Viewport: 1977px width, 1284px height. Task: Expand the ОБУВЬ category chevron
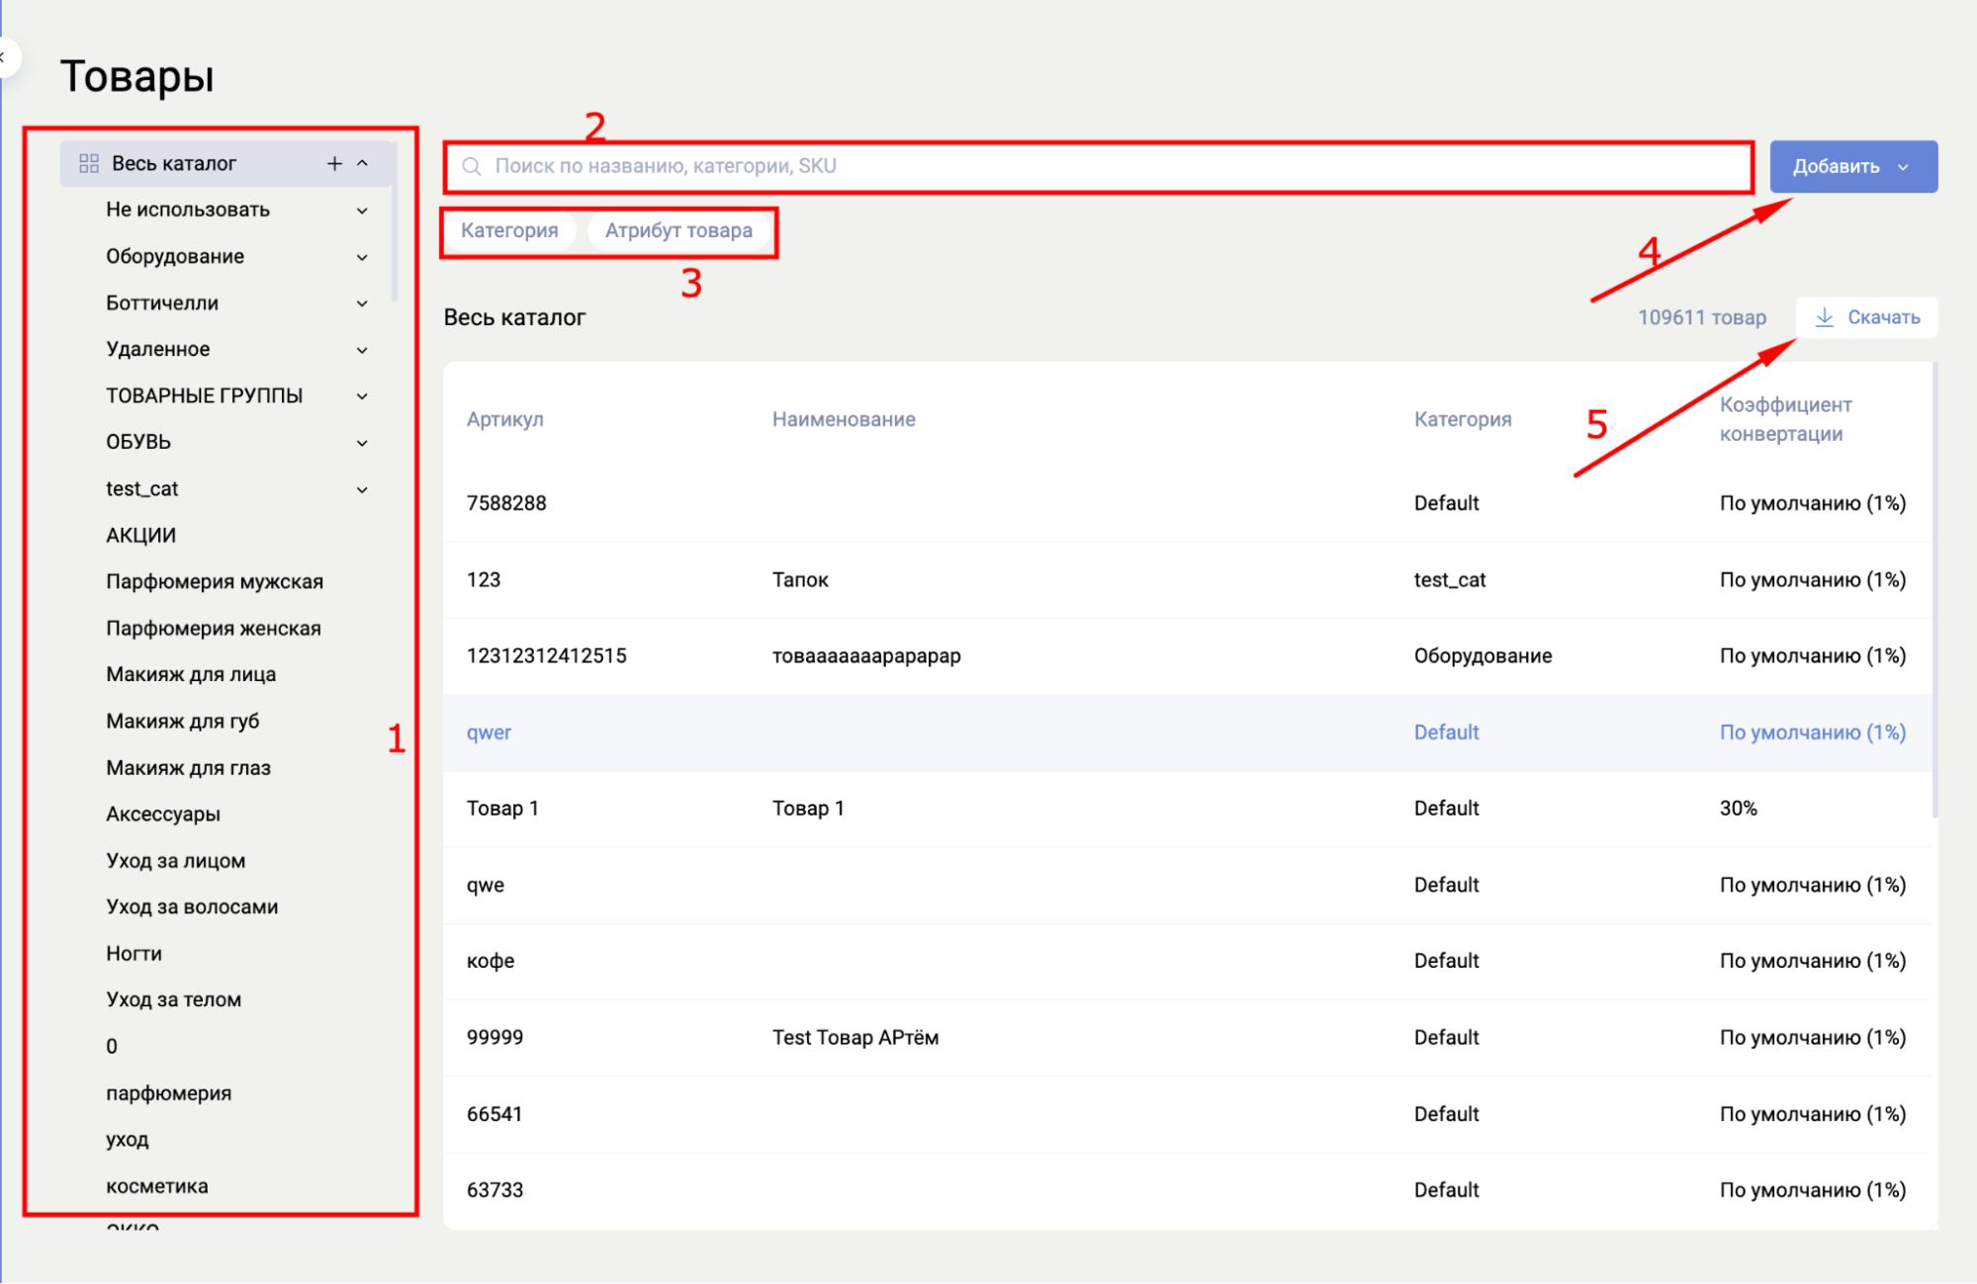tap(362, 443)
